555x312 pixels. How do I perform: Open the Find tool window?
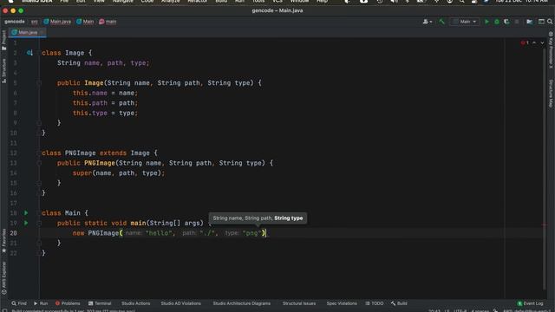(x=19, y=303)
